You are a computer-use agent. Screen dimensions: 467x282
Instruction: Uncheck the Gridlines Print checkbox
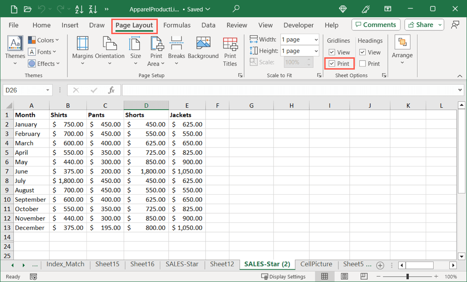pyautogui.click(x=332, y=64)
